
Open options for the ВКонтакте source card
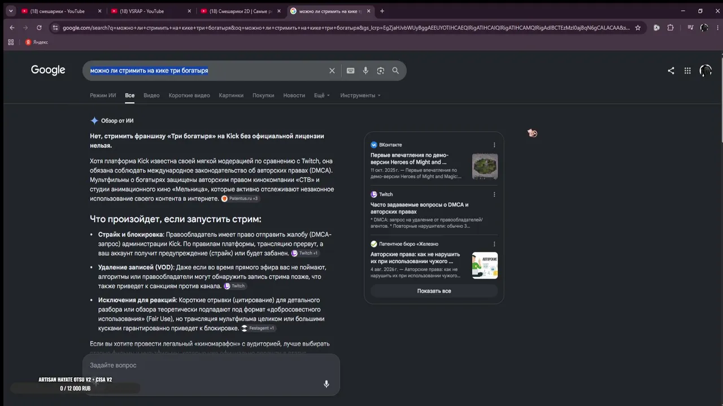[494, 145]
